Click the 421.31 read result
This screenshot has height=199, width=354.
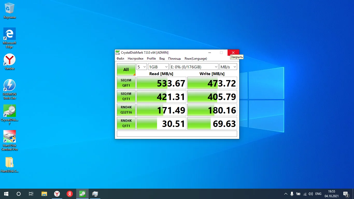click(x=161, y=97)
